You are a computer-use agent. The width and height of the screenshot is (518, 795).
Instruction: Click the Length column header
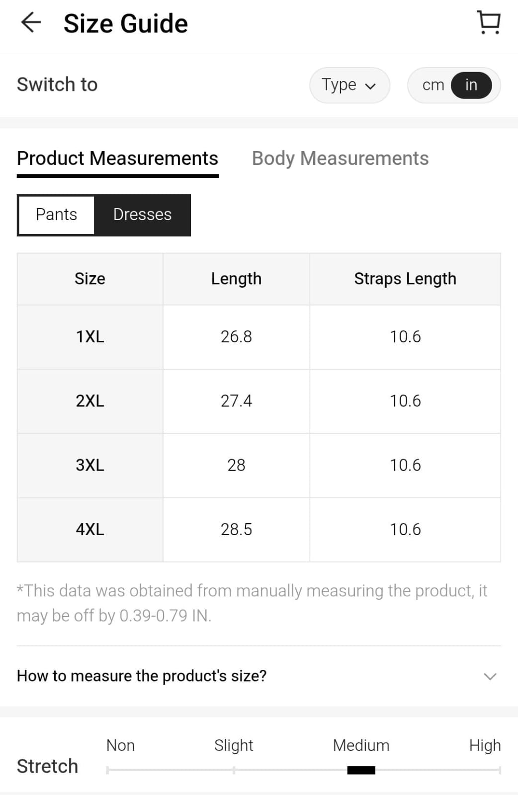click(236, 279)
